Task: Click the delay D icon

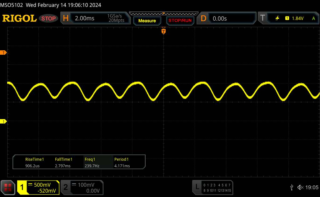Action: 203,18
